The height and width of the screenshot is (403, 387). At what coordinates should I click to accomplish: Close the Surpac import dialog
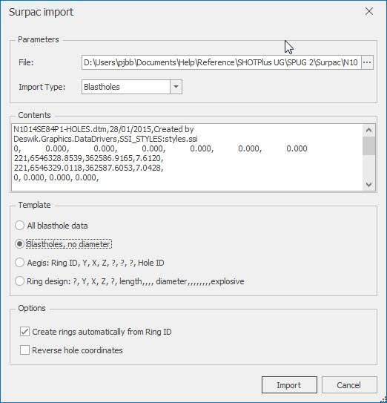[x=369, y=11]
